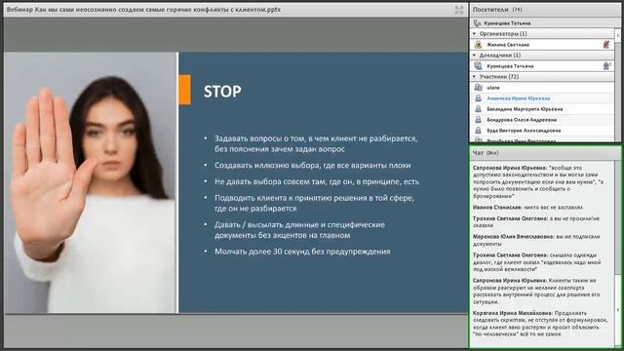Click chat message from Маренова Юлия Вячеславовна
Image resolution: width=624 pixels, height=351 pixels.
tap(536, 240)
